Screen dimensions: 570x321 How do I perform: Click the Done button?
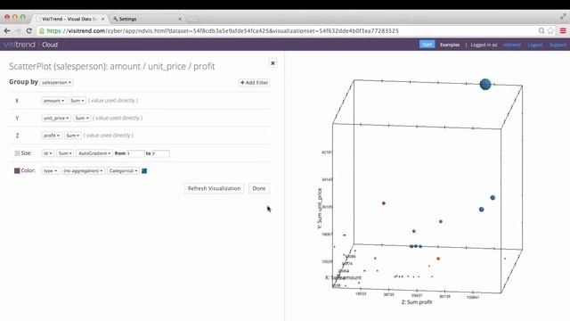click(x=259, y=188)
